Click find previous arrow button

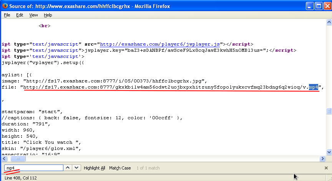pyautogui.click(x=68, y=168)
